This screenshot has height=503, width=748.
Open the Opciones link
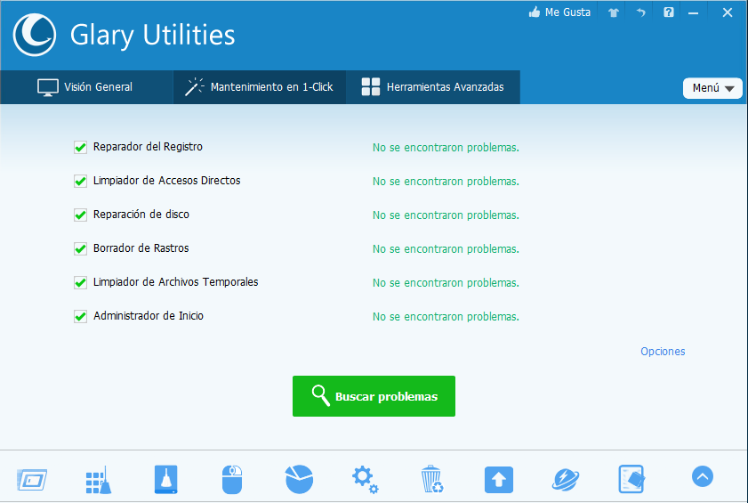pyautogui.click(x=663, y=352)
